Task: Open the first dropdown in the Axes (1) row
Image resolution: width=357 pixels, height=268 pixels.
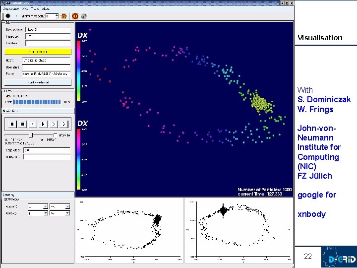Action: [x=38, y=206]
